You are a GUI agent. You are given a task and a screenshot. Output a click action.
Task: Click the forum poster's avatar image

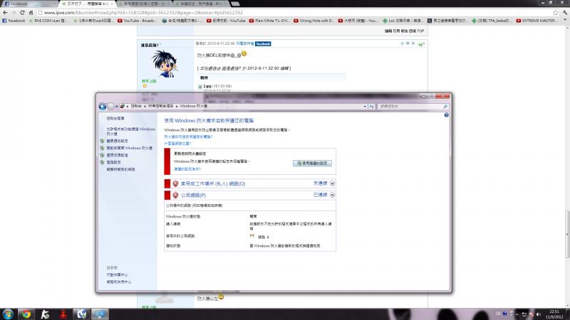[x=165, y=63]
